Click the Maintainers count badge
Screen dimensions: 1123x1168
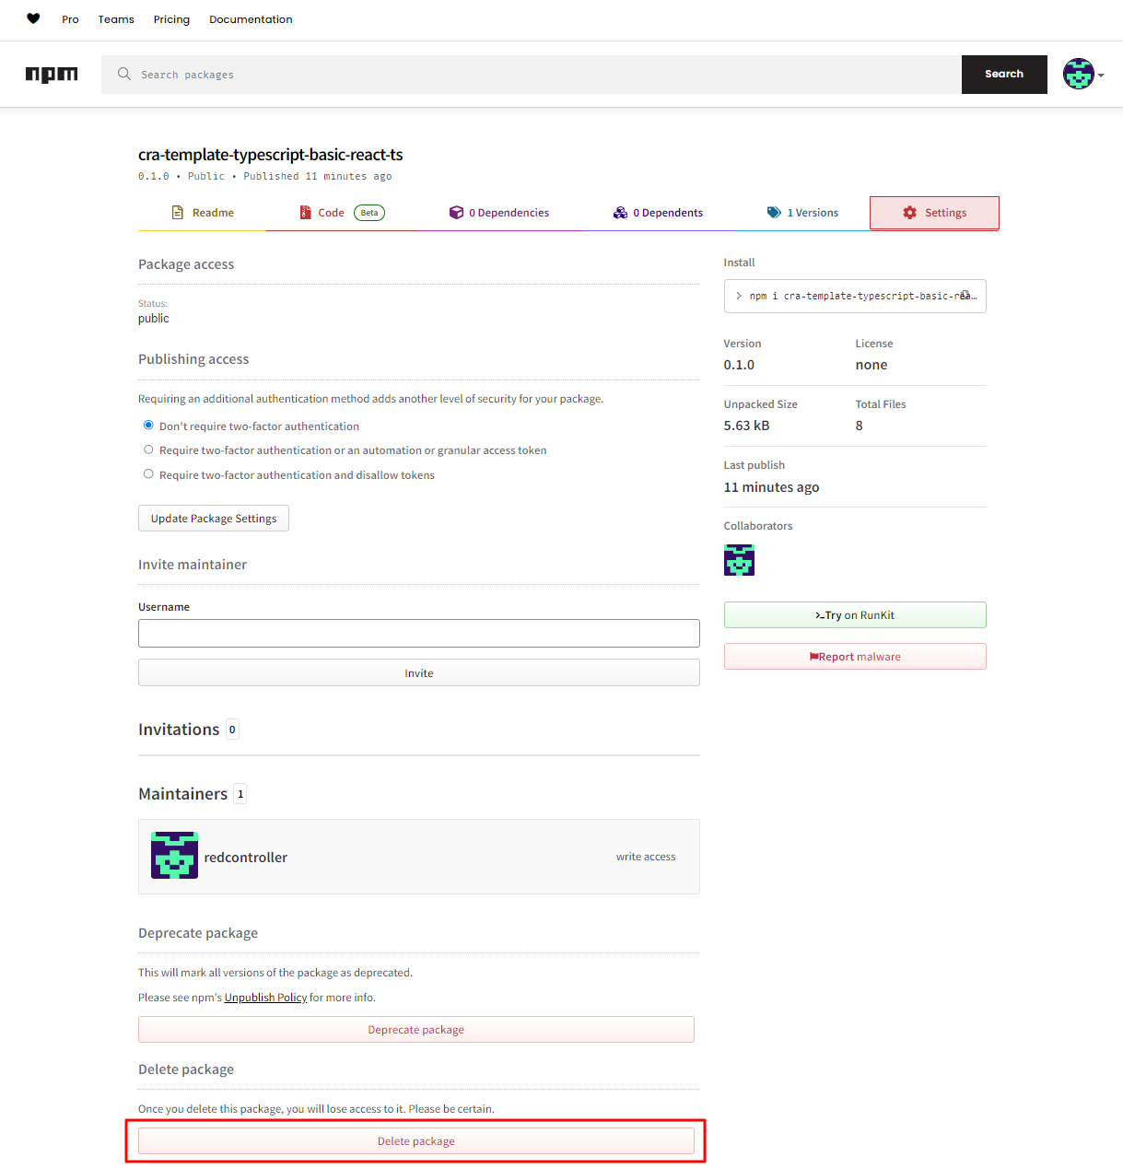240,794
